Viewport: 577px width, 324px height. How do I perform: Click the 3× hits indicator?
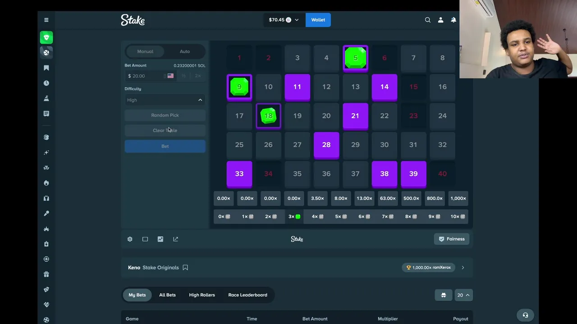click(x=294, y=217)
